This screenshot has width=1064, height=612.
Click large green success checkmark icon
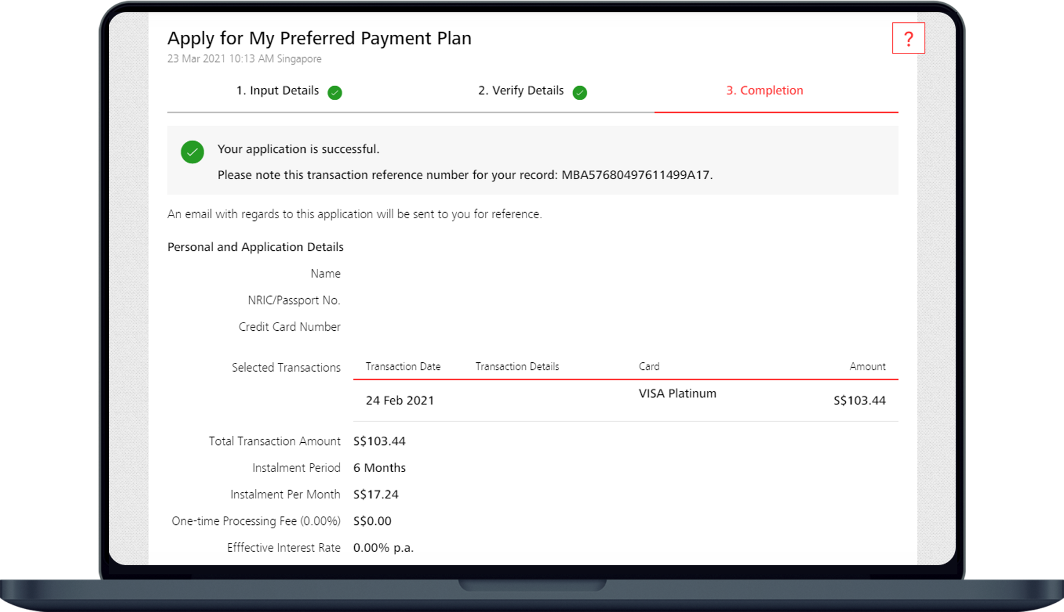(192, 152)
